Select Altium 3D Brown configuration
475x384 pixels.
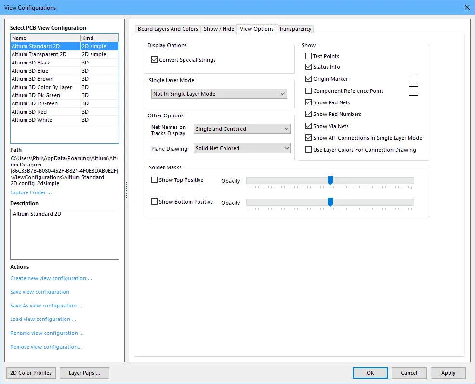click(x=65, y=79)
